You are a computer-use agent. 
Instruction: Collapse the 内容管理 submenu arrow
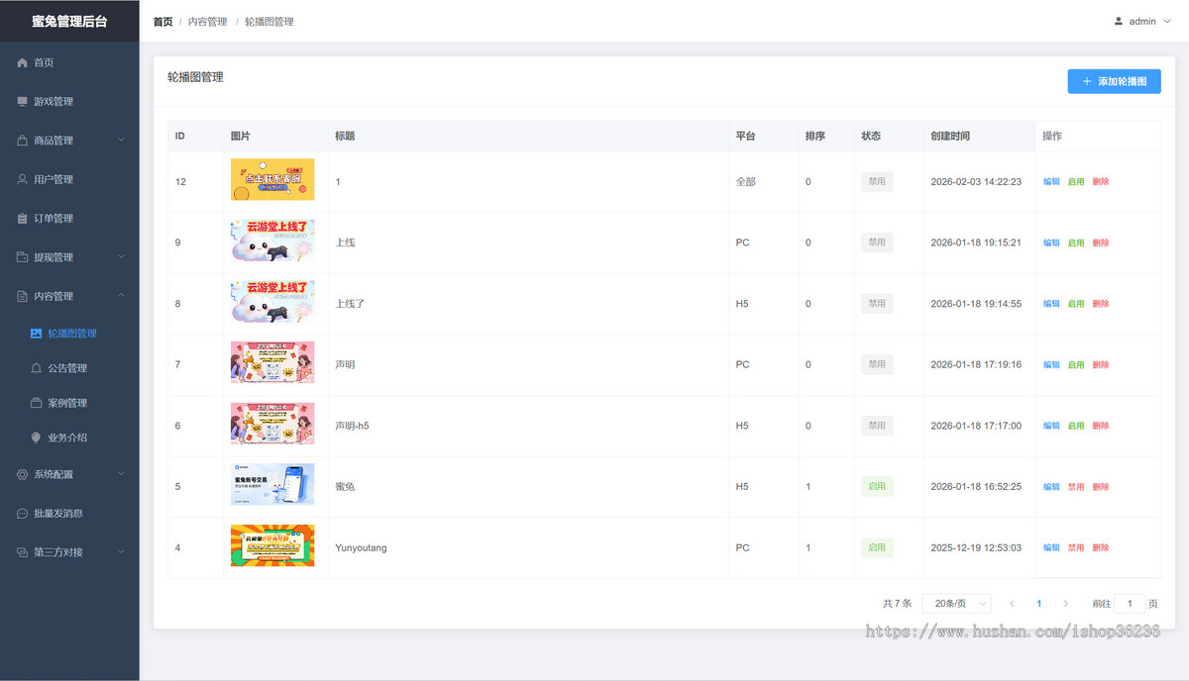121,296
